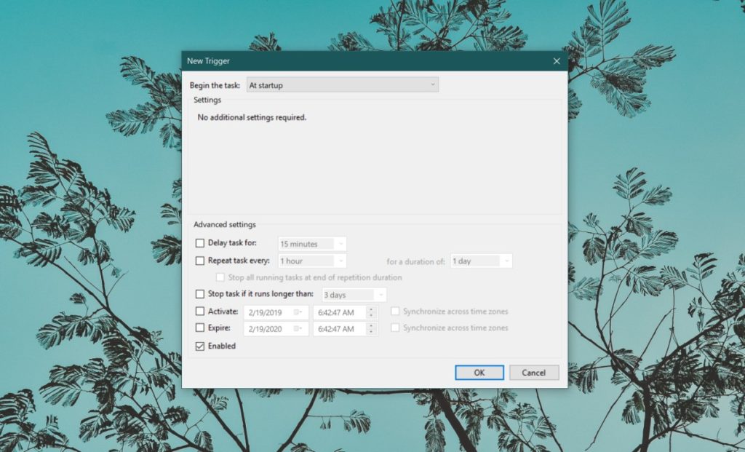Enable the Activate checkbox
Image resolution: width=745 pixels, height=452 pixels.
coord(199,312)
